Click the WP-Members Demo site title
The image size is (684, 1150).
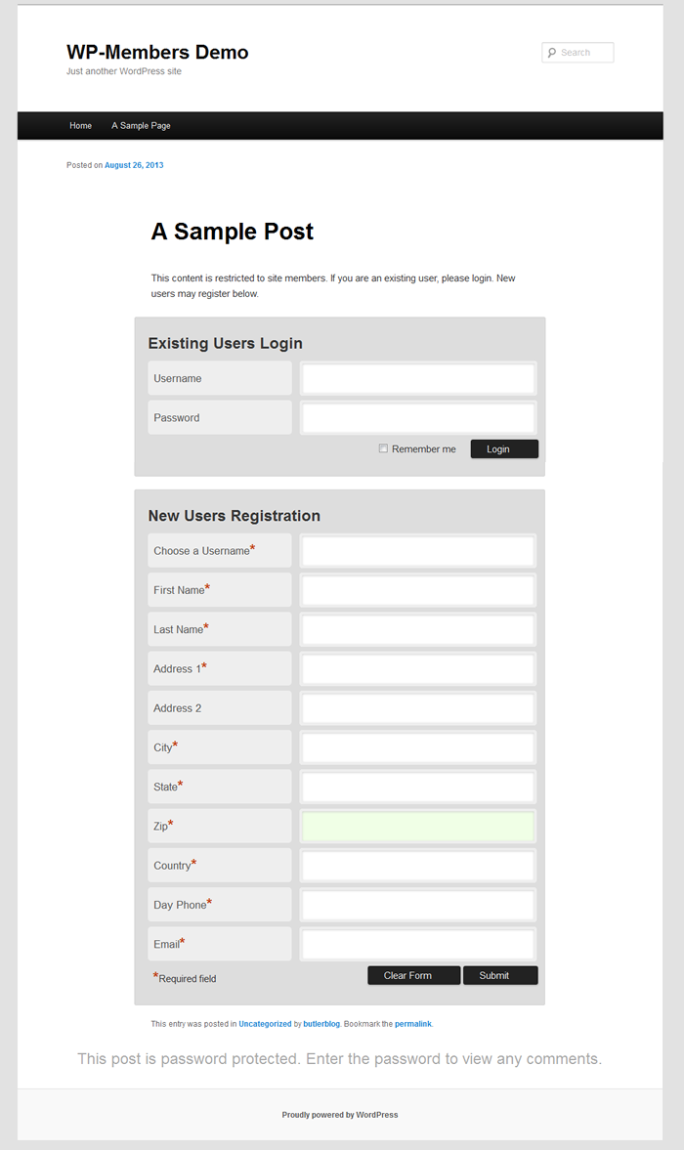[x=157, y=52]
